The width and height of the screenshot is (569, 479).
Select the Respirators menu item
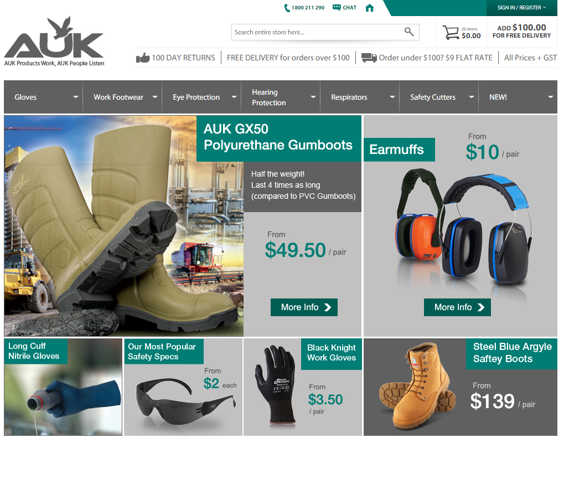360,97
